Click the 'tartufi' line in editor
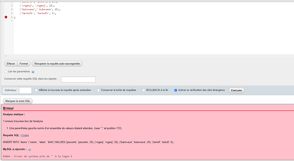 tap(38, 13)
